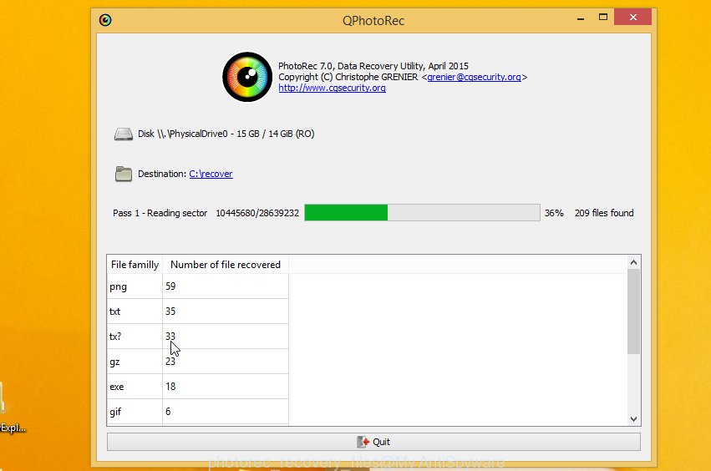
Task: Select the png row in table
Action: click(x=198, y=286)
